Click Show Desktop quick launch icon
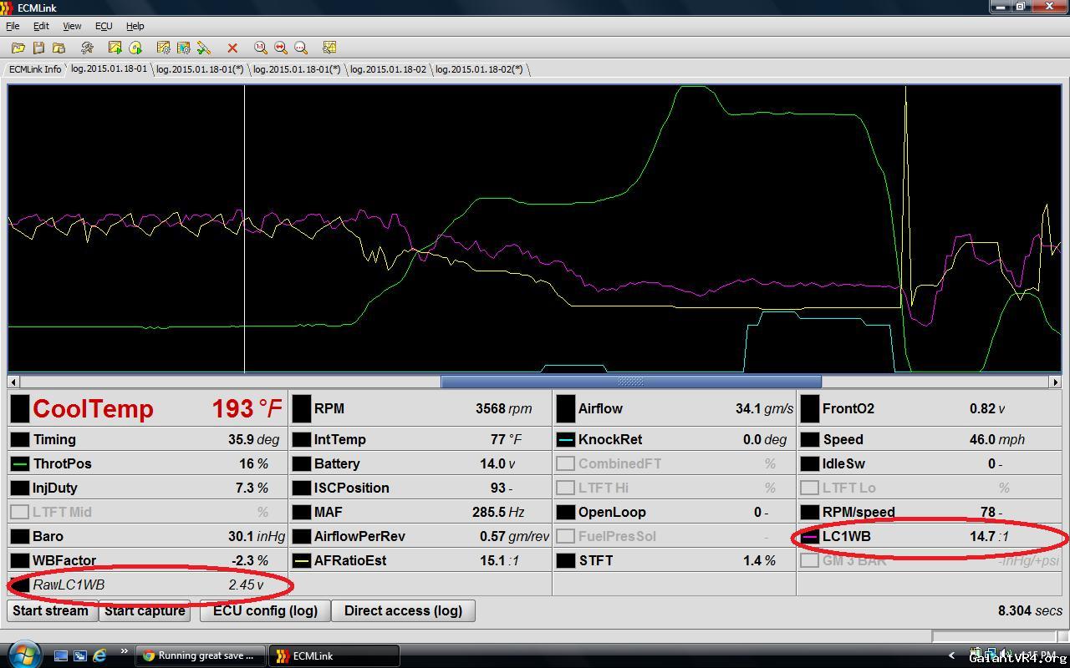The width and height of the screenshot is (1070, 668). (61, 655)
